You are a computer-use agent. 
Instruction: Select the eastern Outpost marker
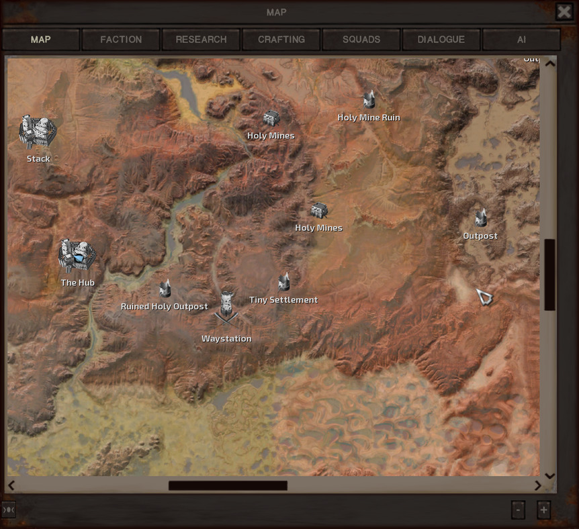click(481, 219)
